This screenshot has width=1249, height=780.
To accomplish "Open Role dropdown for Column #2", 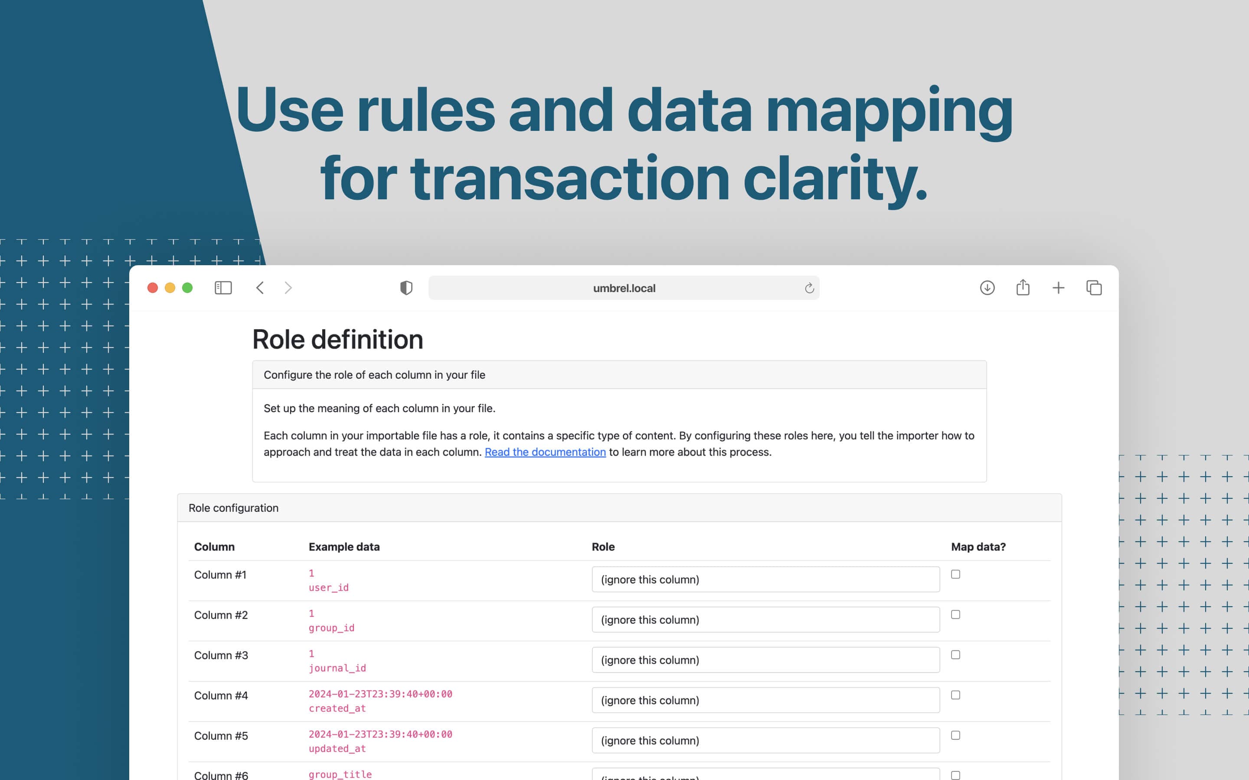I will pos(765,620).
